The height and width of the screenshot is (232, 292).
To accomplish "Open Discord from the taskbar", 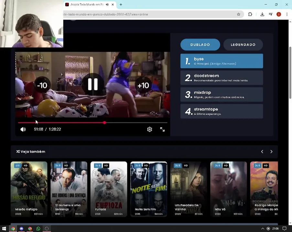I will point(21,228).
